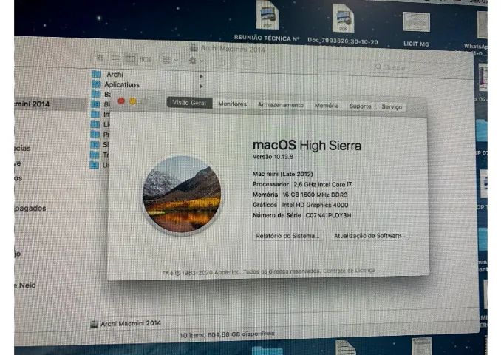Select the Memória tab
501x355 pixels.
click(327, 105)
